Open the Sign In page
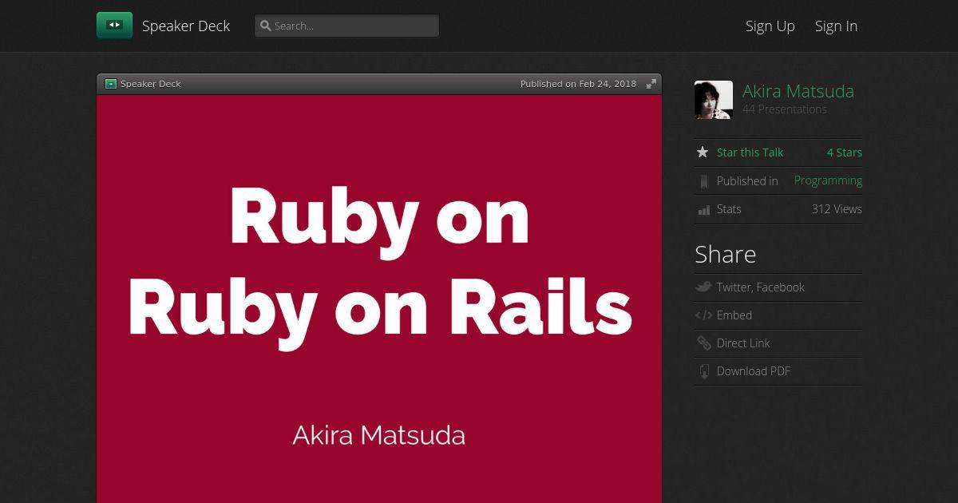The height and width of the screenshot is (503, 958). (x=836, y=26)
